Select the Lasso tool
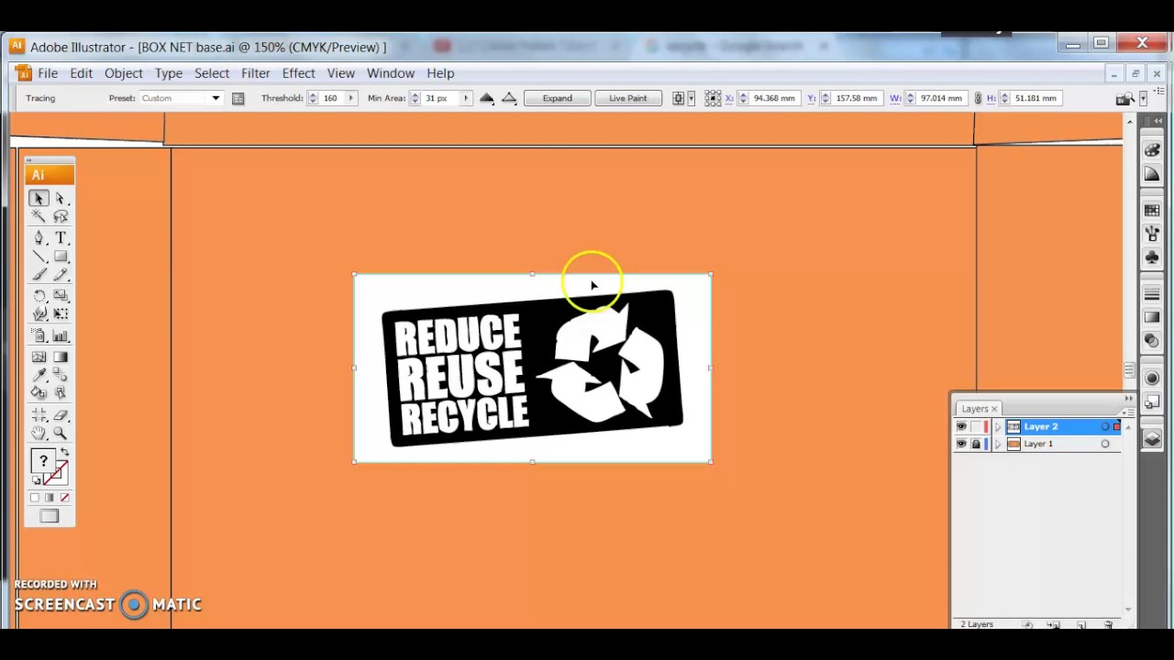The height and width of the screenshot is (660, 1174). 61,216
